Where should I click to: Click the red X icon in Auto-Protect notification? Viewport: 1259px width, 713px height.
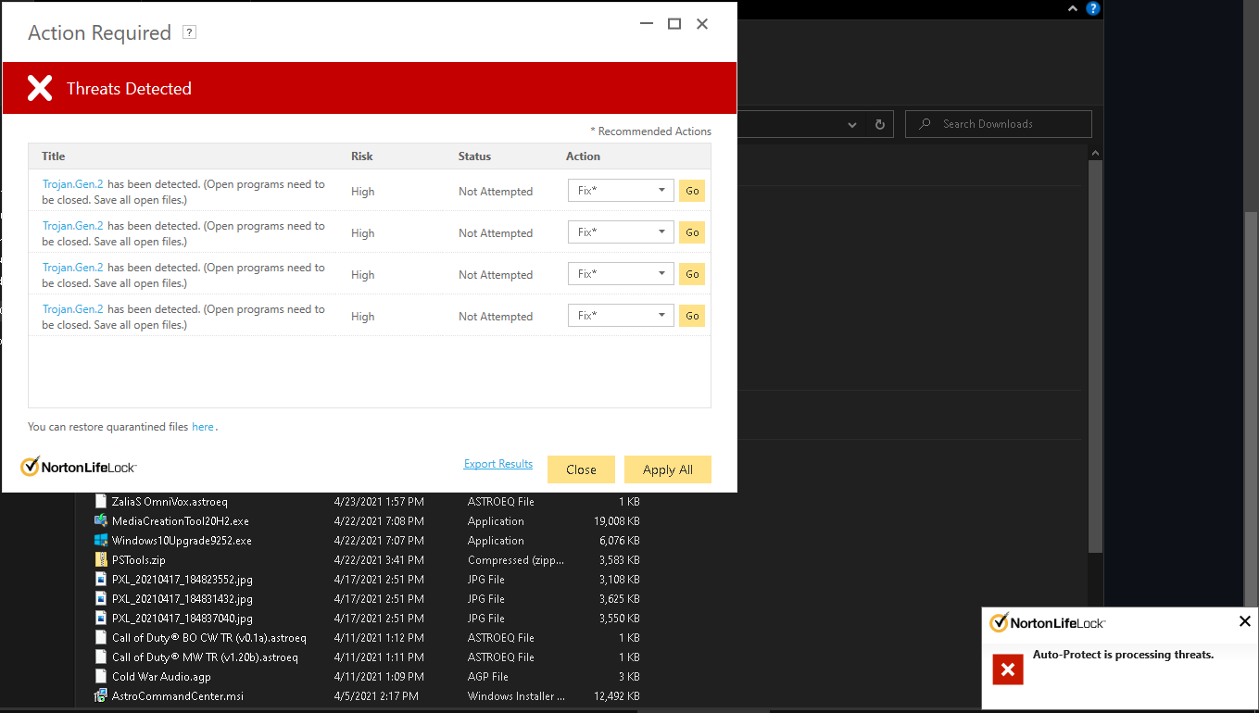1008,669
